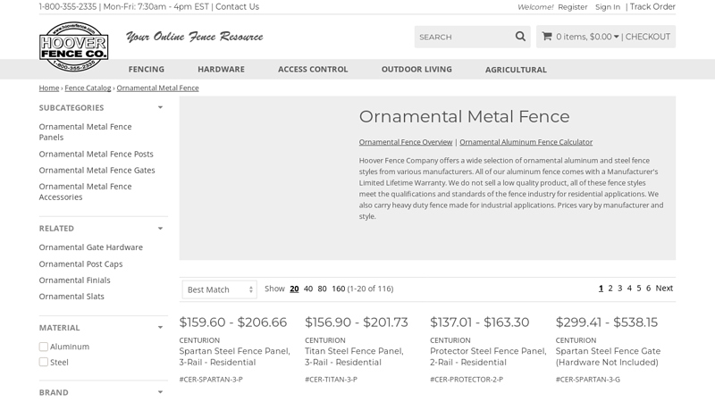Show 20 items per page
Image resolution: width=715 pixels, height=402 pixels.
pyautogui.click(x=294, y=289)
